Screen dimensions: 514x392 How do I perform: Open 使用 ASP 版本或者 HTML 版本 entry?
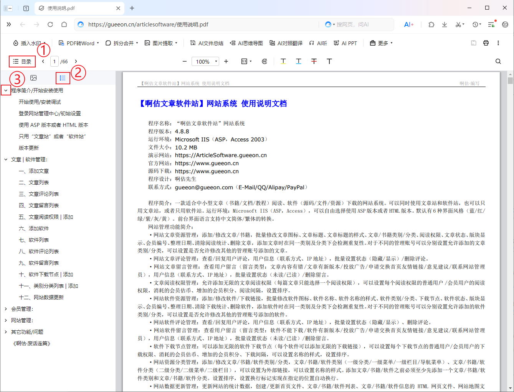(53, 125)
